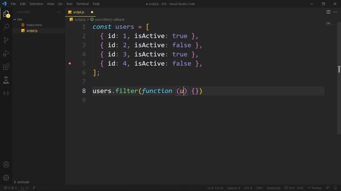
Task: Click line number 9 in the gutter
Action: tap(84, 100)
